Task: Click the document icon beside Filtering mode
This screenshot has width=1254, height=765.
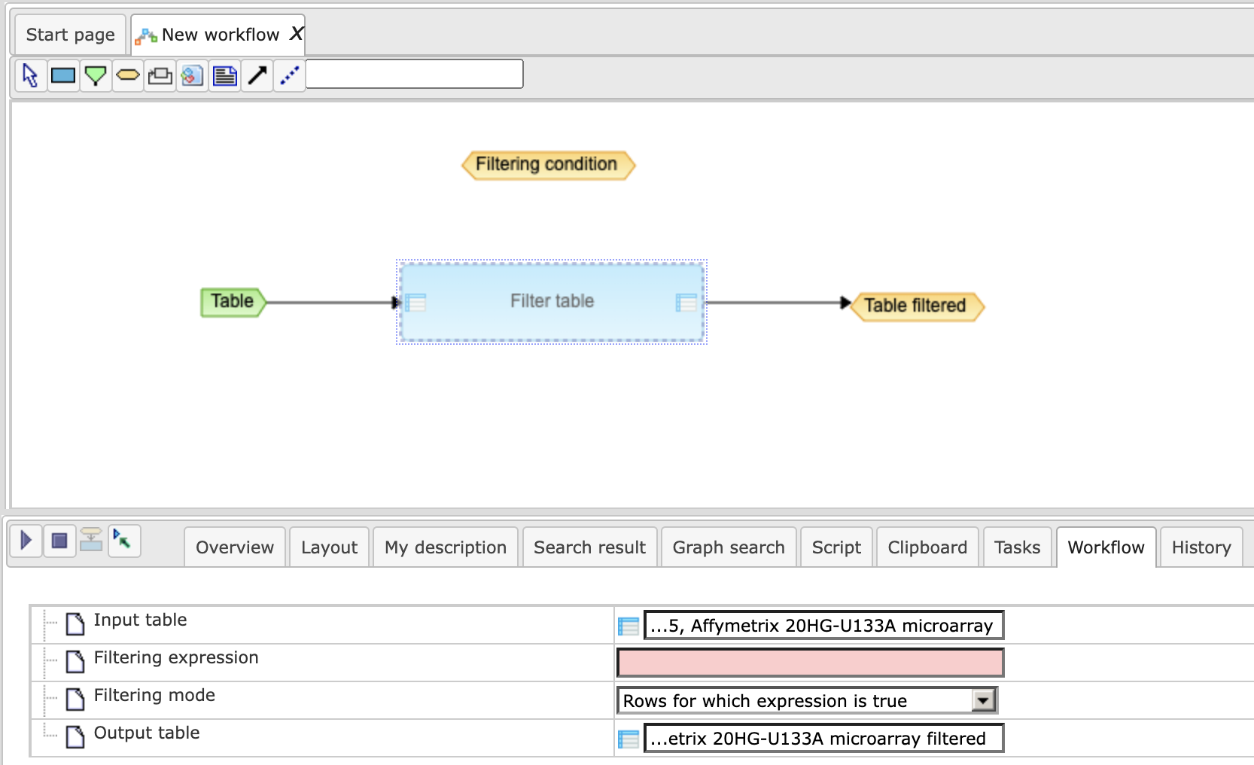Action: click(x=75, y=699)
